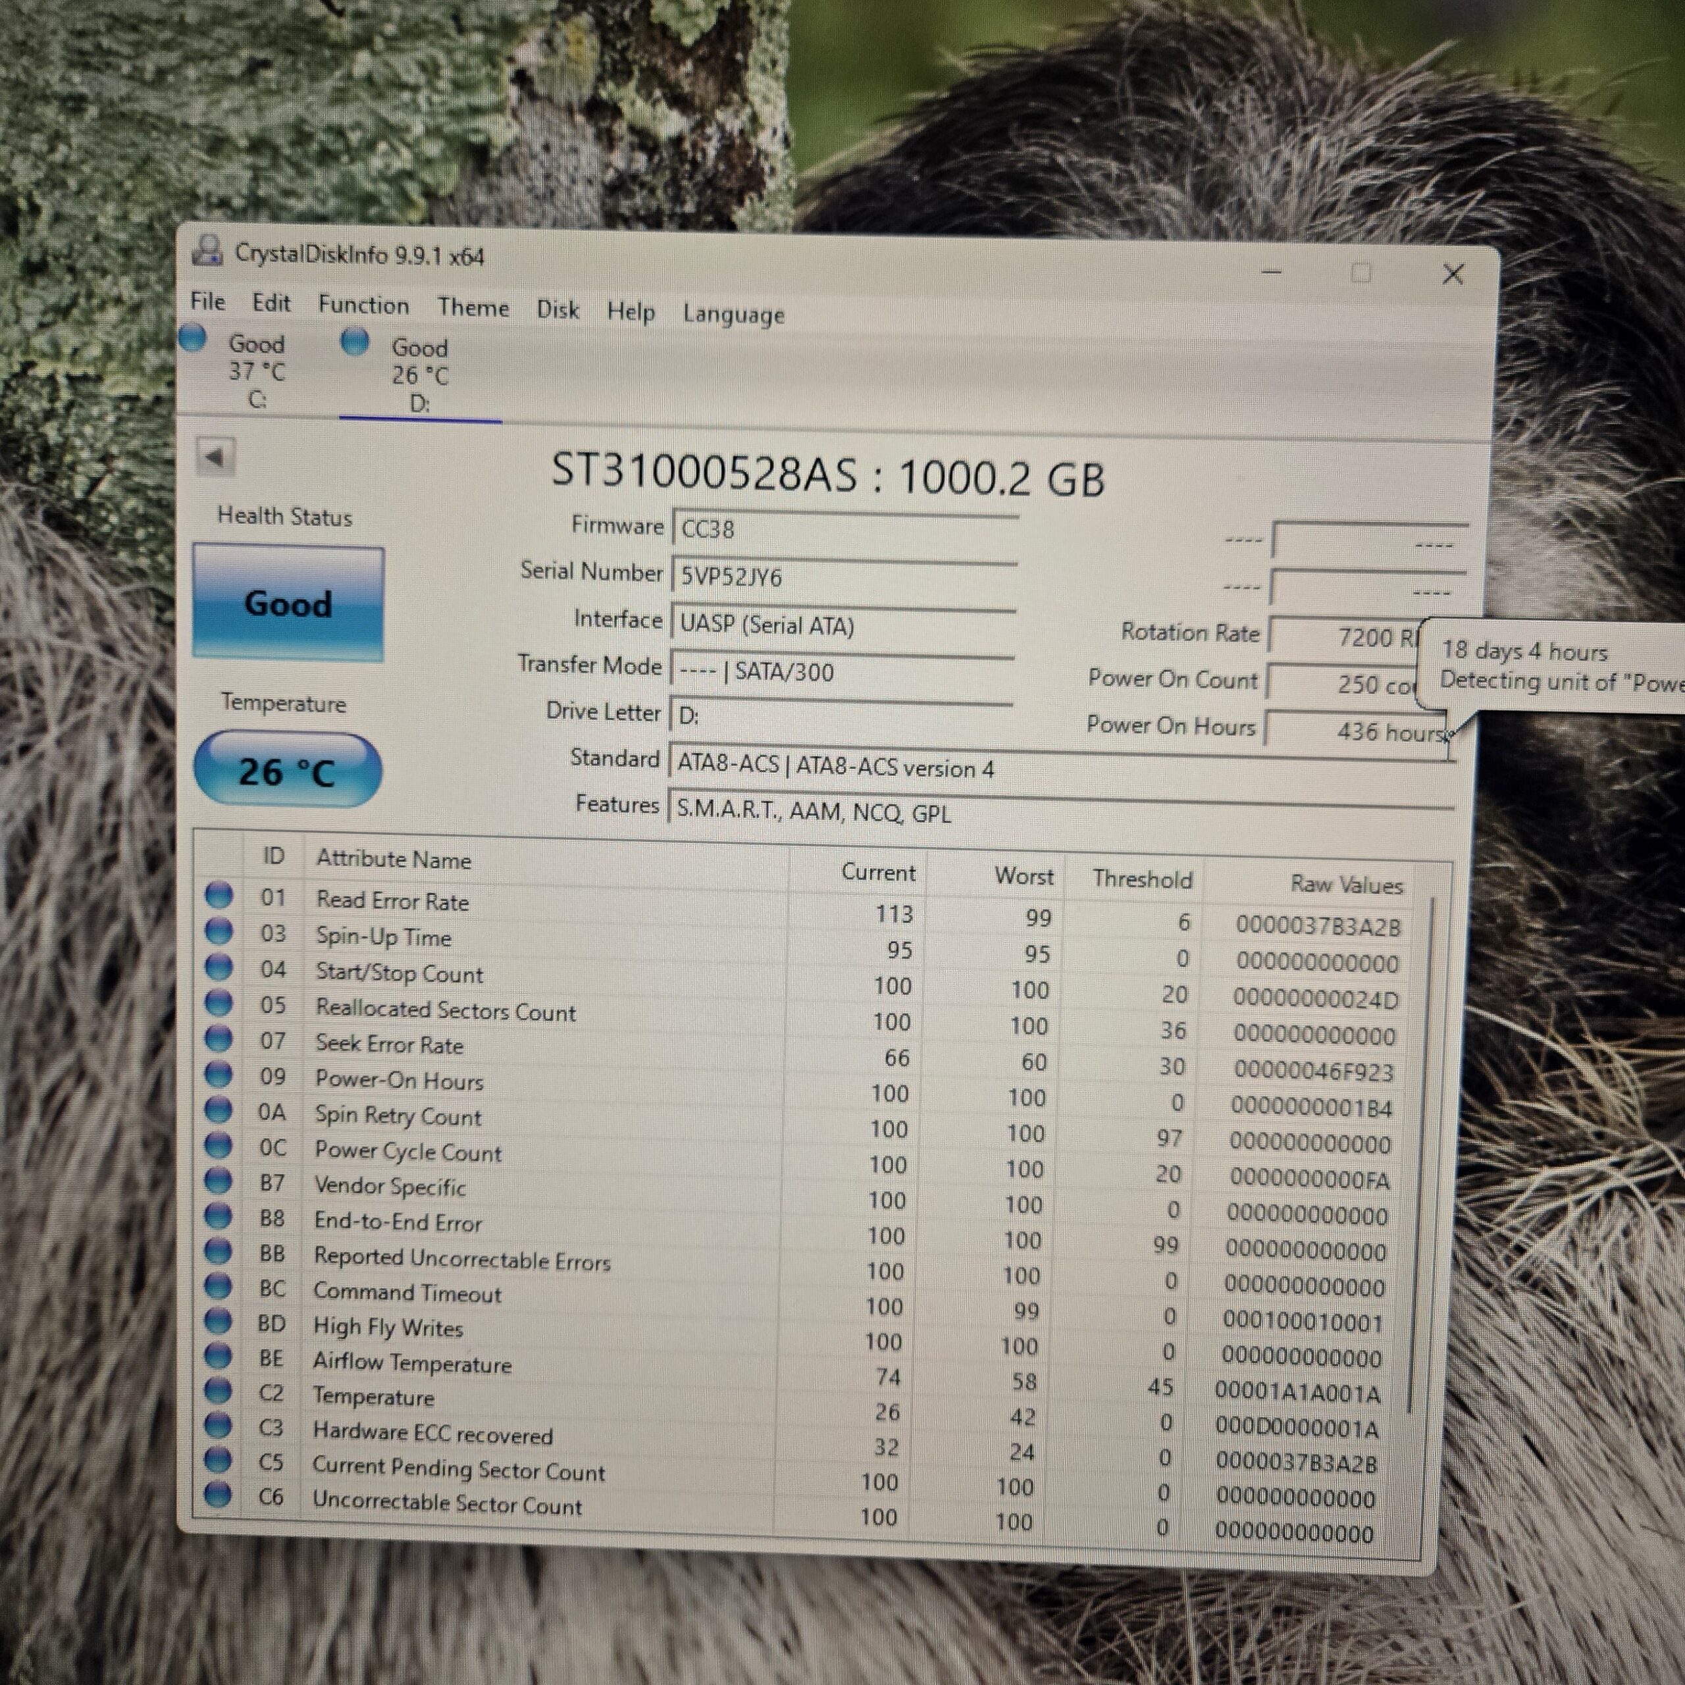Click the Serial Number field
1685x1685 pixels.
[x=844, y=577]
